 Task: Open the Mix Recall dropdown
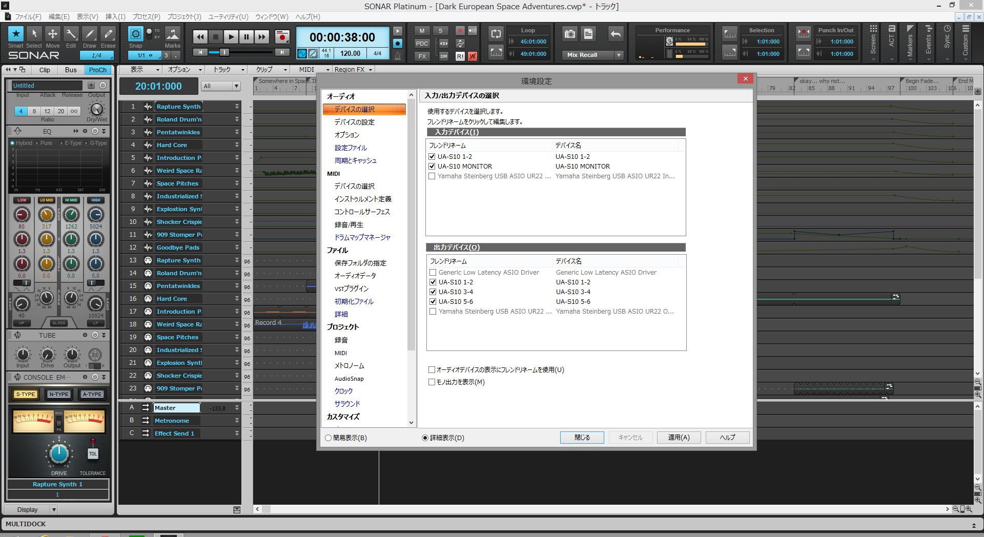click(x=619, y=55)
